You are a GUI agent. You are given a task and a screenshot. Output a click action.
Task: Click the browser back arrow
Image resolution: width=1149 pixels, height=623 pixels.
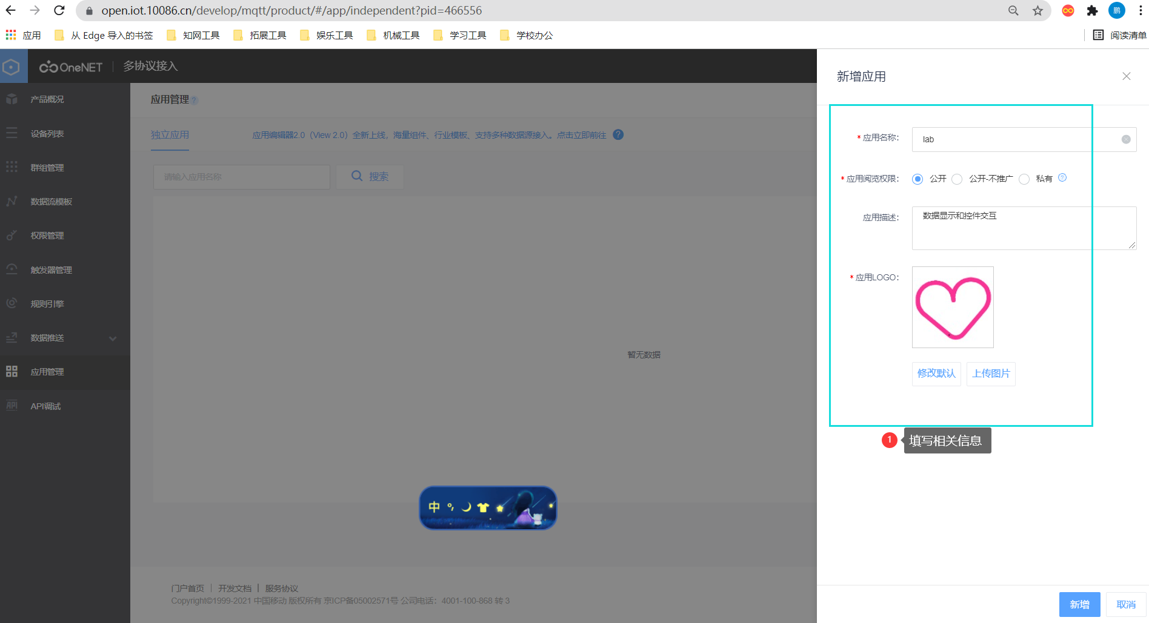coord(11,10)
